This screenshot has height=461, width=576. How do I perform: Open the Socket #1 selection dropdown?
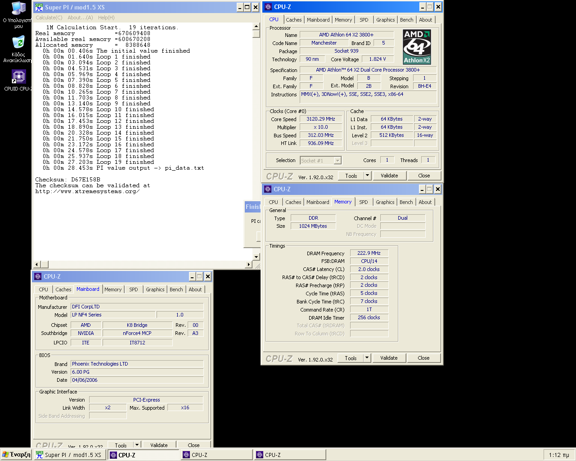point(337,160)
